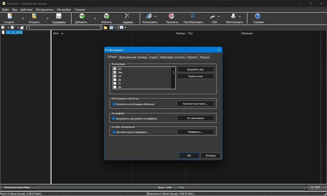The image size is (327, 196).
Task: Switch to the Виртуальный привод tab
Action: pos(133,57)
